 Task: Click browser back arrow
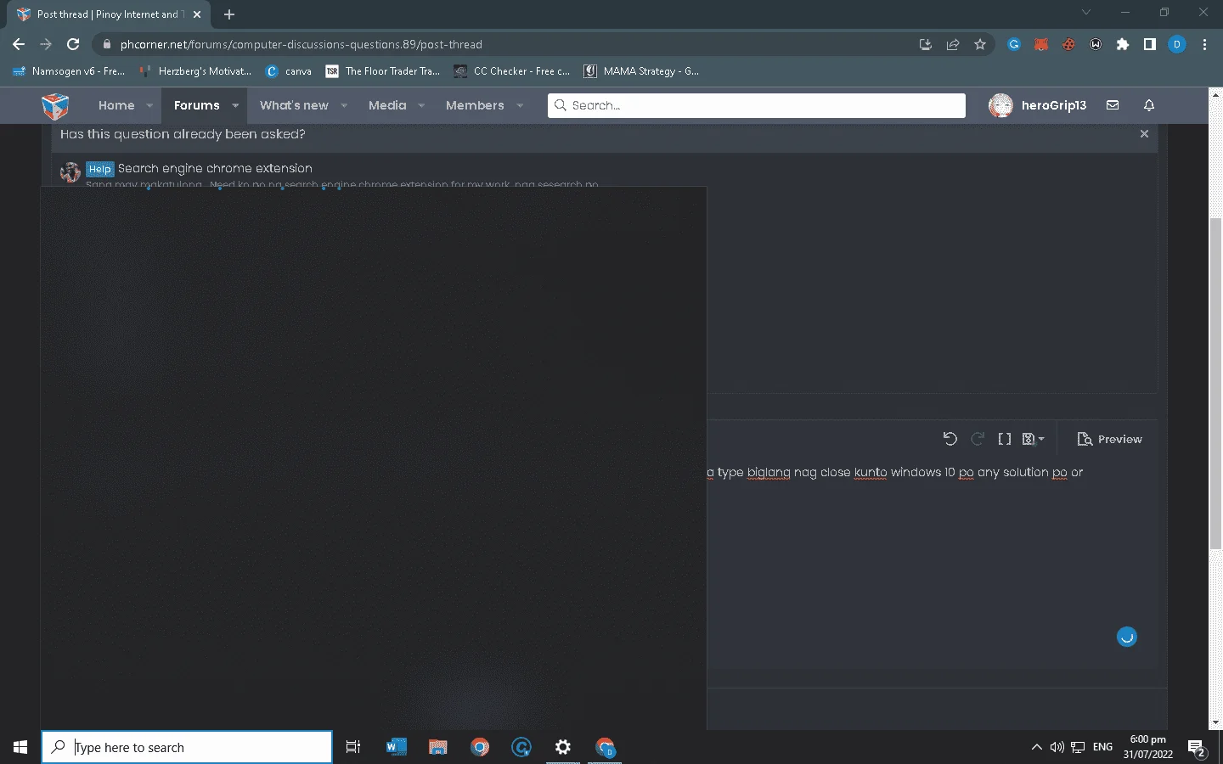coord(19,44)
